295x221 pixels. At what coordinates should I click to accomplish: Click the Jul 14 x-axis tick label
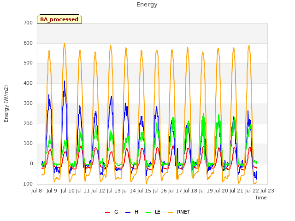129,191
